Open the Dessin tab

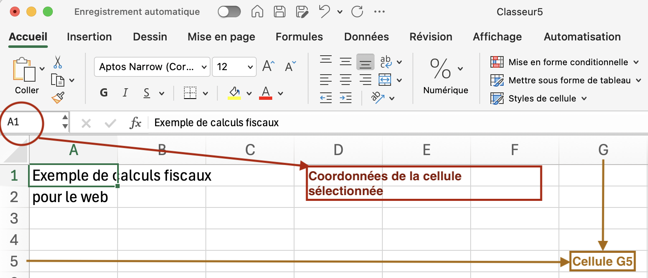[x=150, y=37]
